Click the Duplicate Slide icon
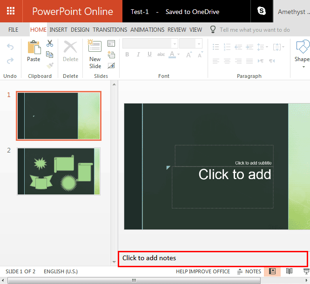Image resolution: width=310 pixels, height=284 pixels. pos(111,55)
